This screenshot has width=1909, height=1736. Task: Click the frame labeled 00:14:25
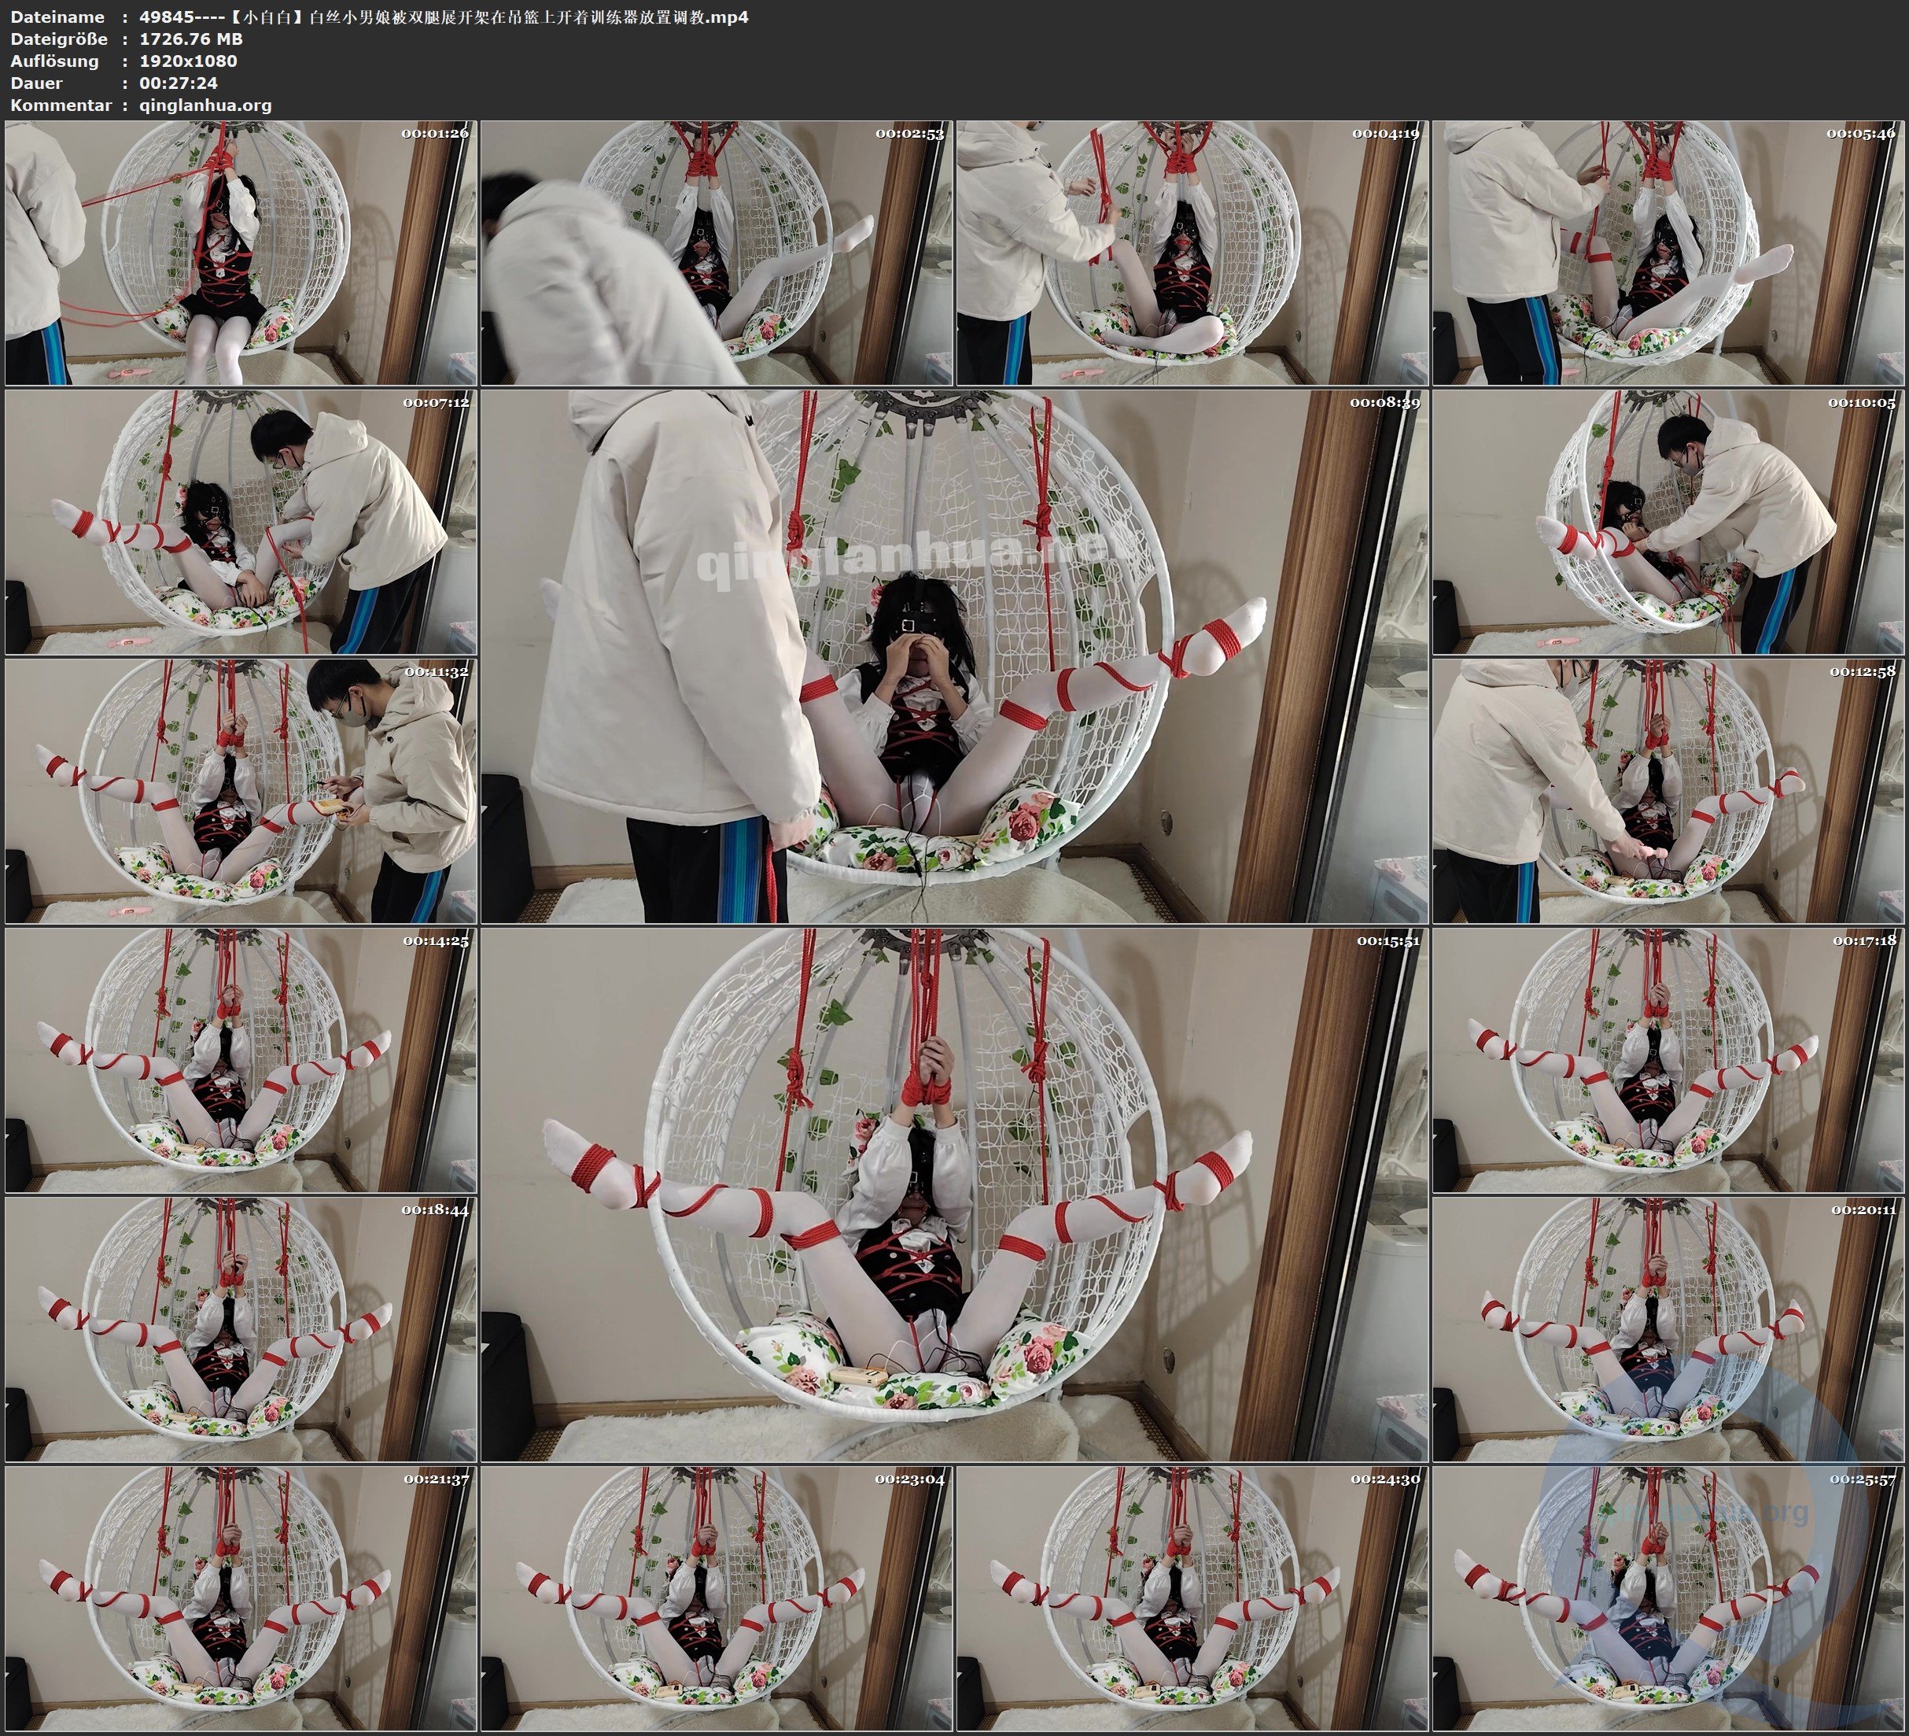pyautogui.click(x=241, y=1060)
